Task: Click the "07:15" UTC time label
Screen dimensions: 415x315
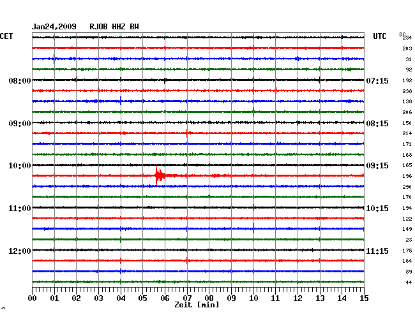Action: point(377,80)
